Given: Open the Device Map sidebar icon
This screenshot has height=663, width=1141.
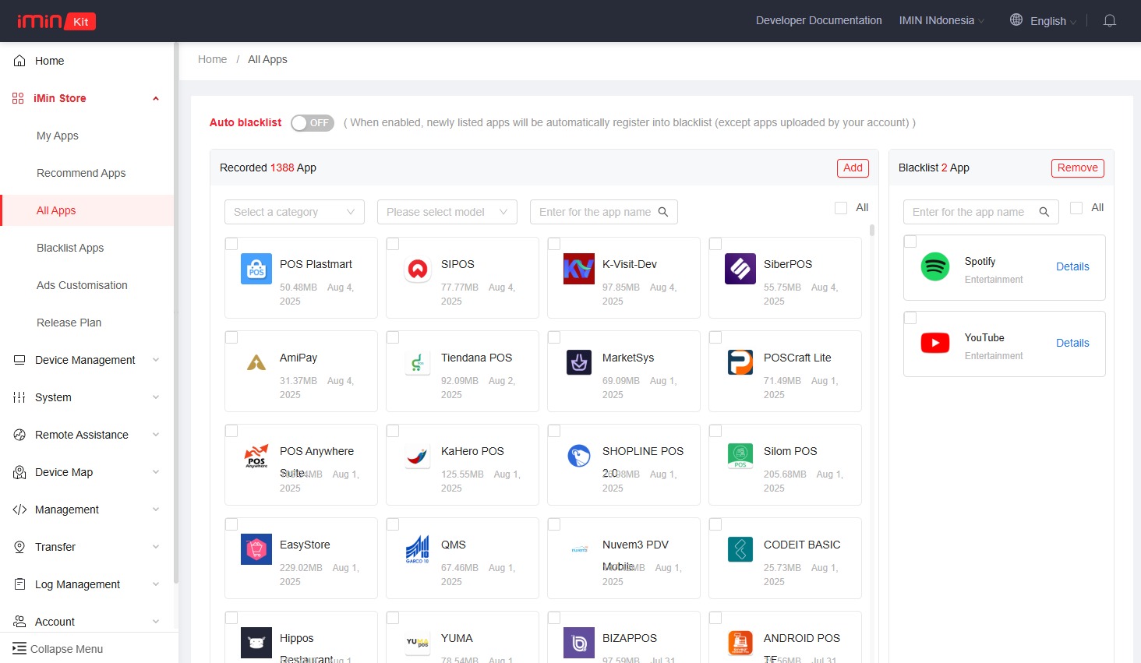Looking at the screenshot, I should coord(18,472).
